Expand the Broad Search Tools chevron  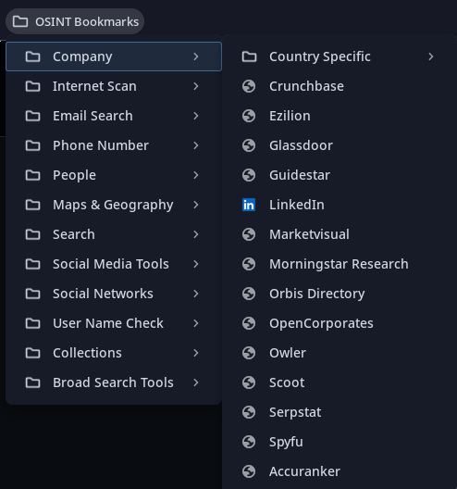tap(196, 382)
